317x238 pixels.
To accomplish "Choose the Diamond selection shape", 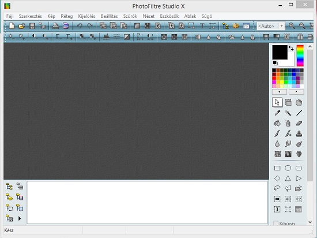I will tap(277, 178).
